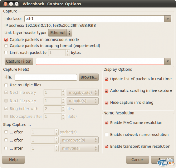176x168 pixels.
Task: Cancel the Capture Options dialog
Action: (138, 160)
